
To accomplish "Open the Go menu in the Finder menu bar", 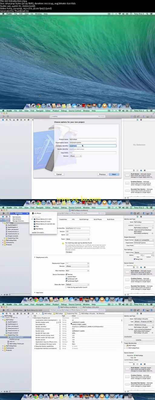I will coord(31,14).
